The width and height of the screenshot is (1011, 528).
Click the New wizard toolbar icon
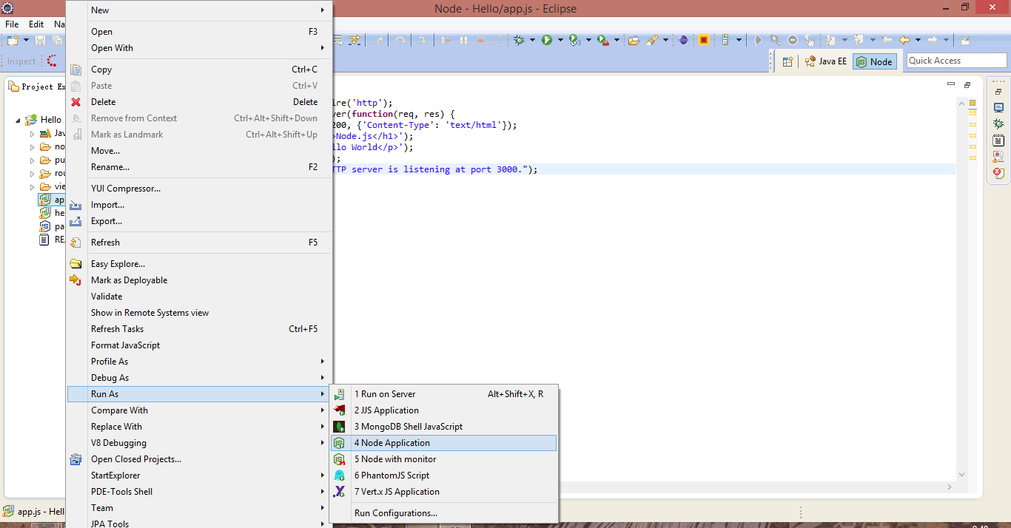(13, 40)
